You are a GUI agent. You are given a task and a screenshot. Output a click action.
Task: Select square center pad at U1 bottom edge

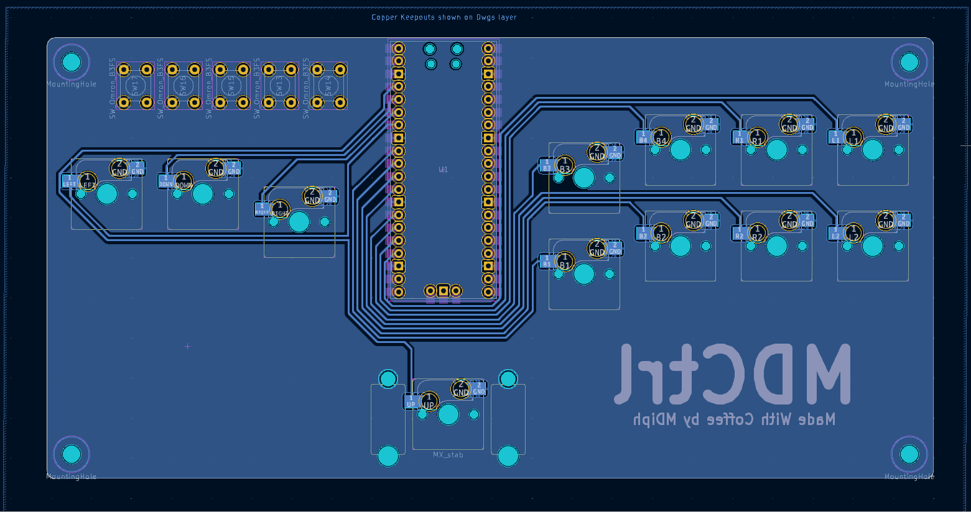click(444, 291)
